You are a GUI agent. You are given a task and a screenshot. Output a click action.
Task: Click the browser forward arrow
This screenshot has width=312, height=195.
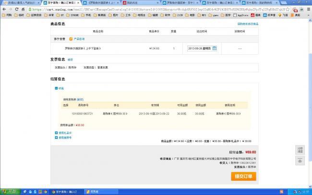click(x=11, y=9)
